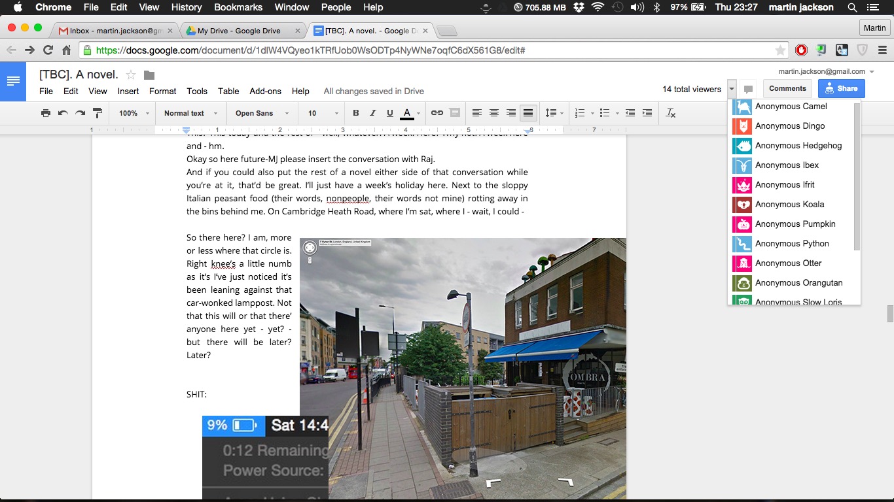Open the text color picker
Viewport: 894px width, 502px height.
410,113
